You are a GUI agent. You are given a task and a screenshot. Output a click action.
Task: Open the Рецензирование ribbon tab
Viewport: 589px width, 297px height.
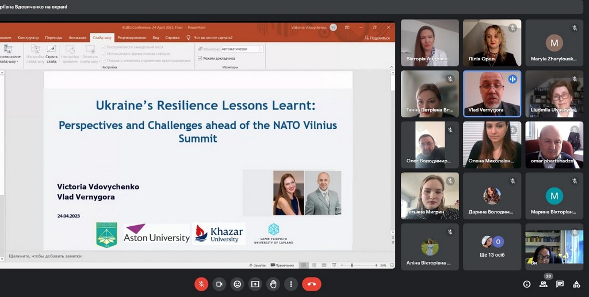click(132, 37)
